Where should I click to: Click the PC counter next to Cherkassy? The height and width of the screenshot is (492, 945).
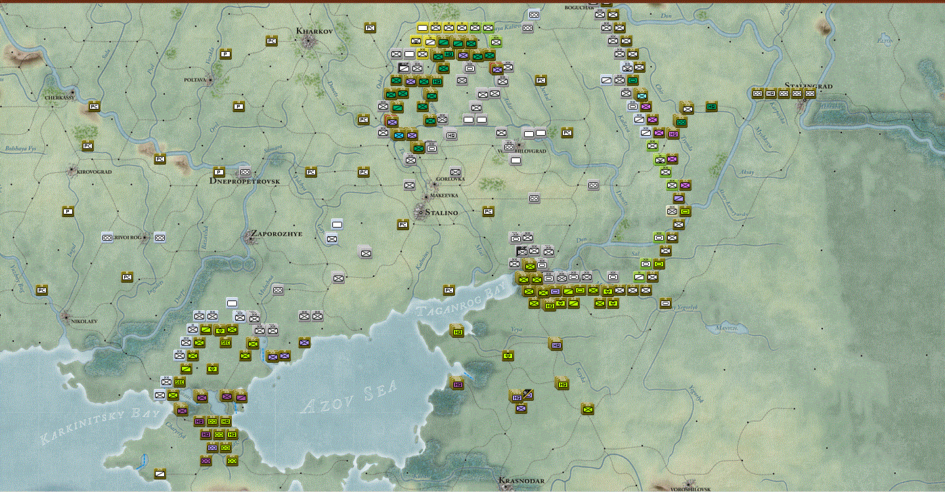click(x=94, y=106)
